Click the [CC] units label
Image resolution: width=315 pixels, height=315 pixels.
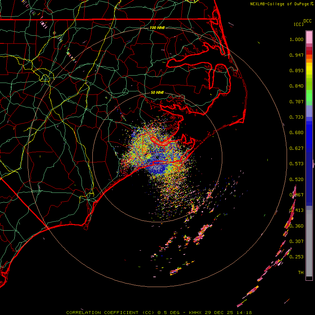click(x=299, y=24)
